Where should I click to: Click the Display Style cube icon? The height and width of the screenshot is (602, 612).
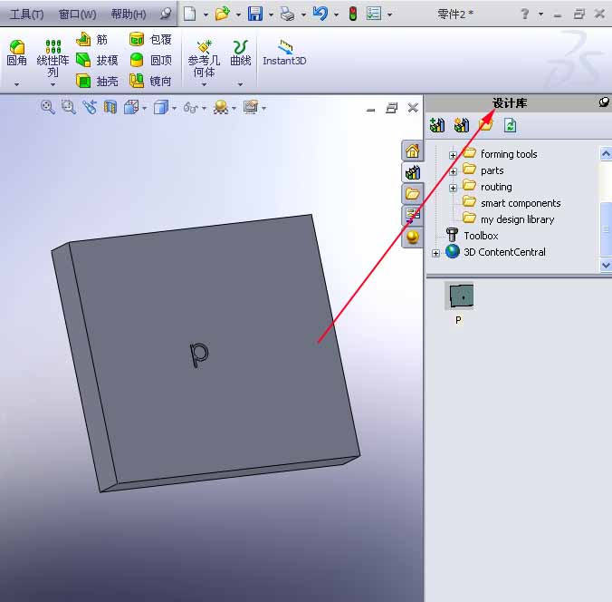click(x=161, y=107)
